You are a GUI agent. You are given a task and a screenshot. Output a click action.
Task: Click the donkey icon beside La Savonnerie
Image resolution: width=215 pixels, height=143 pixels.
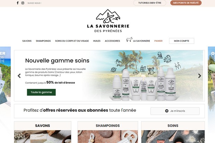pos(129,40)
